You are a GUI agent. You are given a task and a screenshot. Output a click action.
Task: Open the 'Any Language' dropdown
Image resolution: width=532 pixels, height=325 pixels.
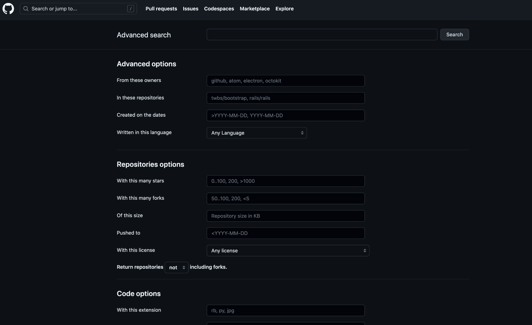(x=256, y=133)
